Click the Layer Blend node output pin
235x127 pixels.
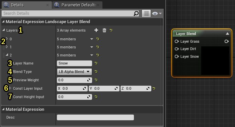(226, 41)
